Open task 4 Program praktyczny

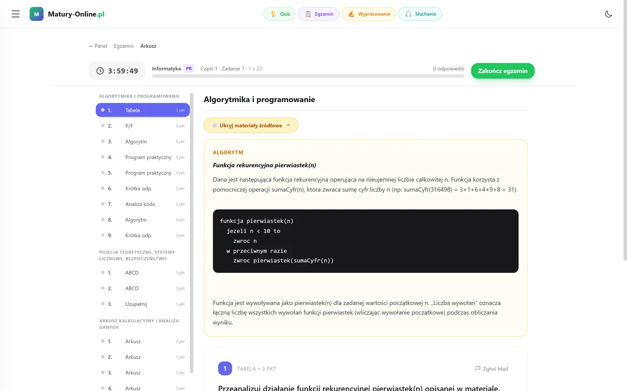(143, 157)
